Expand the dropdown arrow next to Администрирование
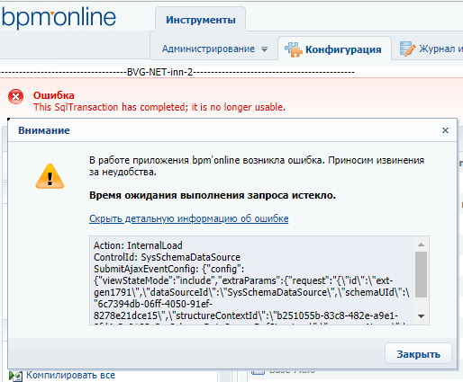Screen dimensions: 463x382 point(264,49)
